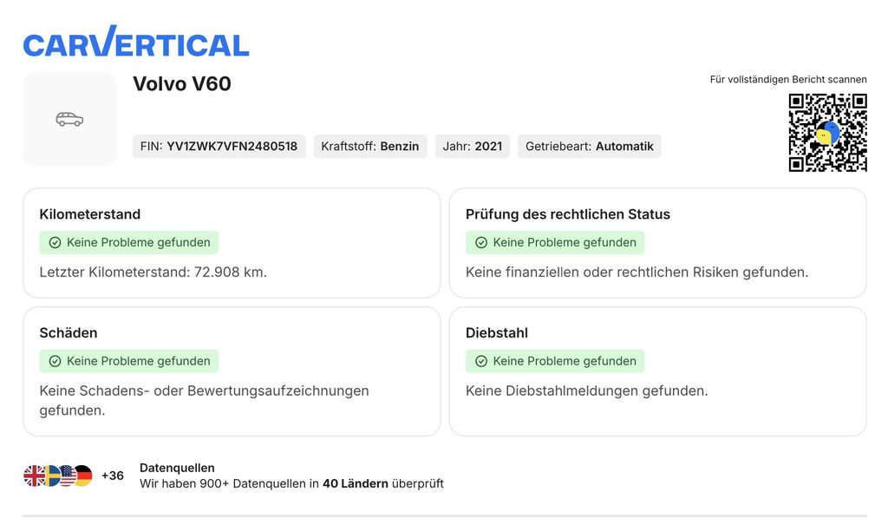Click the checkmark icon under Diebstahl
888x532 pixels.
coord(481,361)
